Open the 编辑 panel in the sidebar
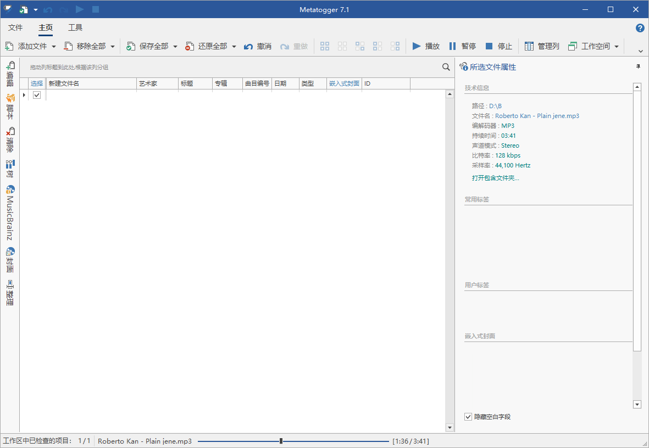 (x=10, y=75)
